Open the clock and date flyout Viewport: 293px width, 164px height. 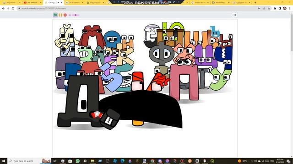pos(280,161)
